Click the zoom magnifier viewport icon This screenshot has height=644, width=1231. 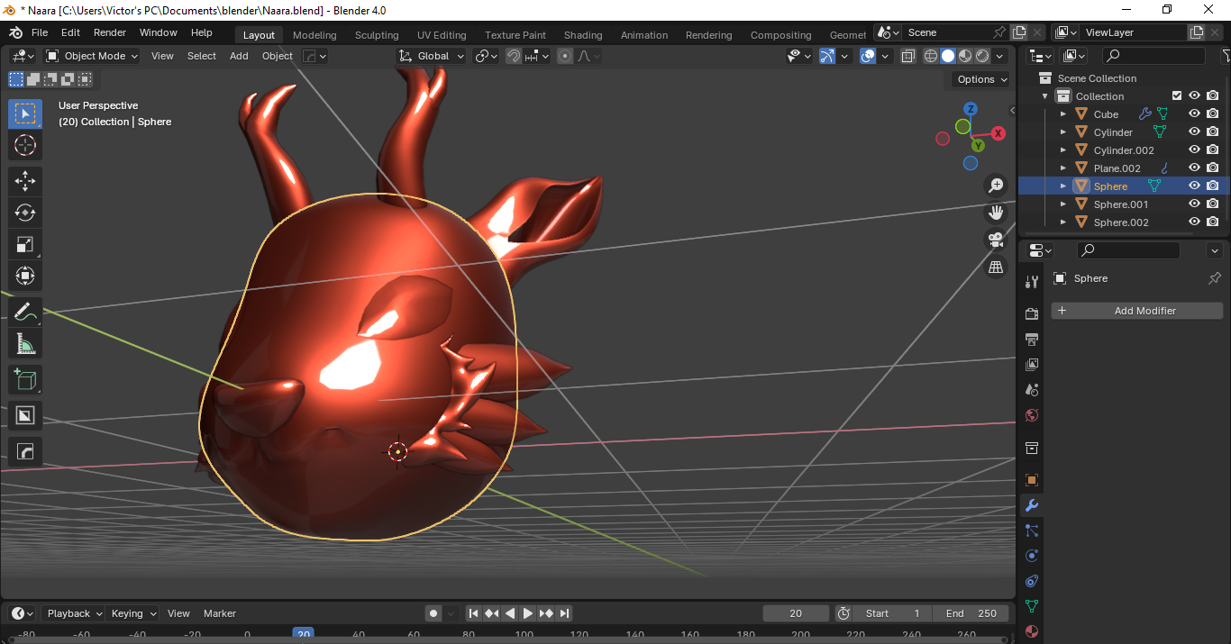(996, 186)
